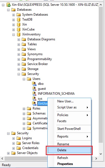Screen dimensions: 105x168
Task: Select the Programmability tree item
Action: click(39, 59)
